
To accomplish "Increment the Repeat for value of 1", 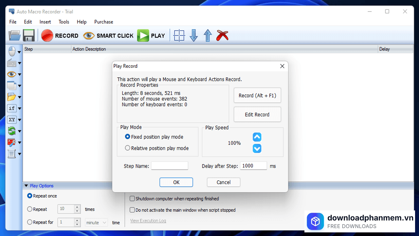I will tap(77, 220).
